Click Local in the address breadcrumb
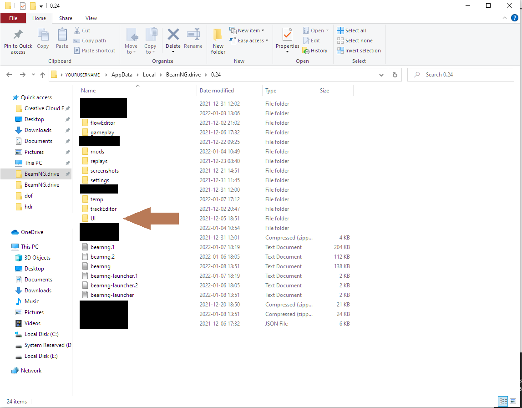The image size is (522, 408). (149, 75)
